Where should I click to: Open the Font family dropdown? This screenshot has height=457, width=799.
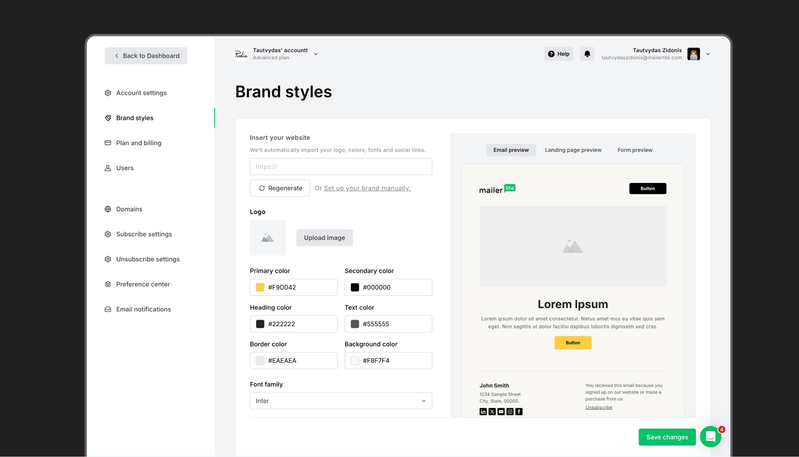pyautogui.click(x=341, y=401)
